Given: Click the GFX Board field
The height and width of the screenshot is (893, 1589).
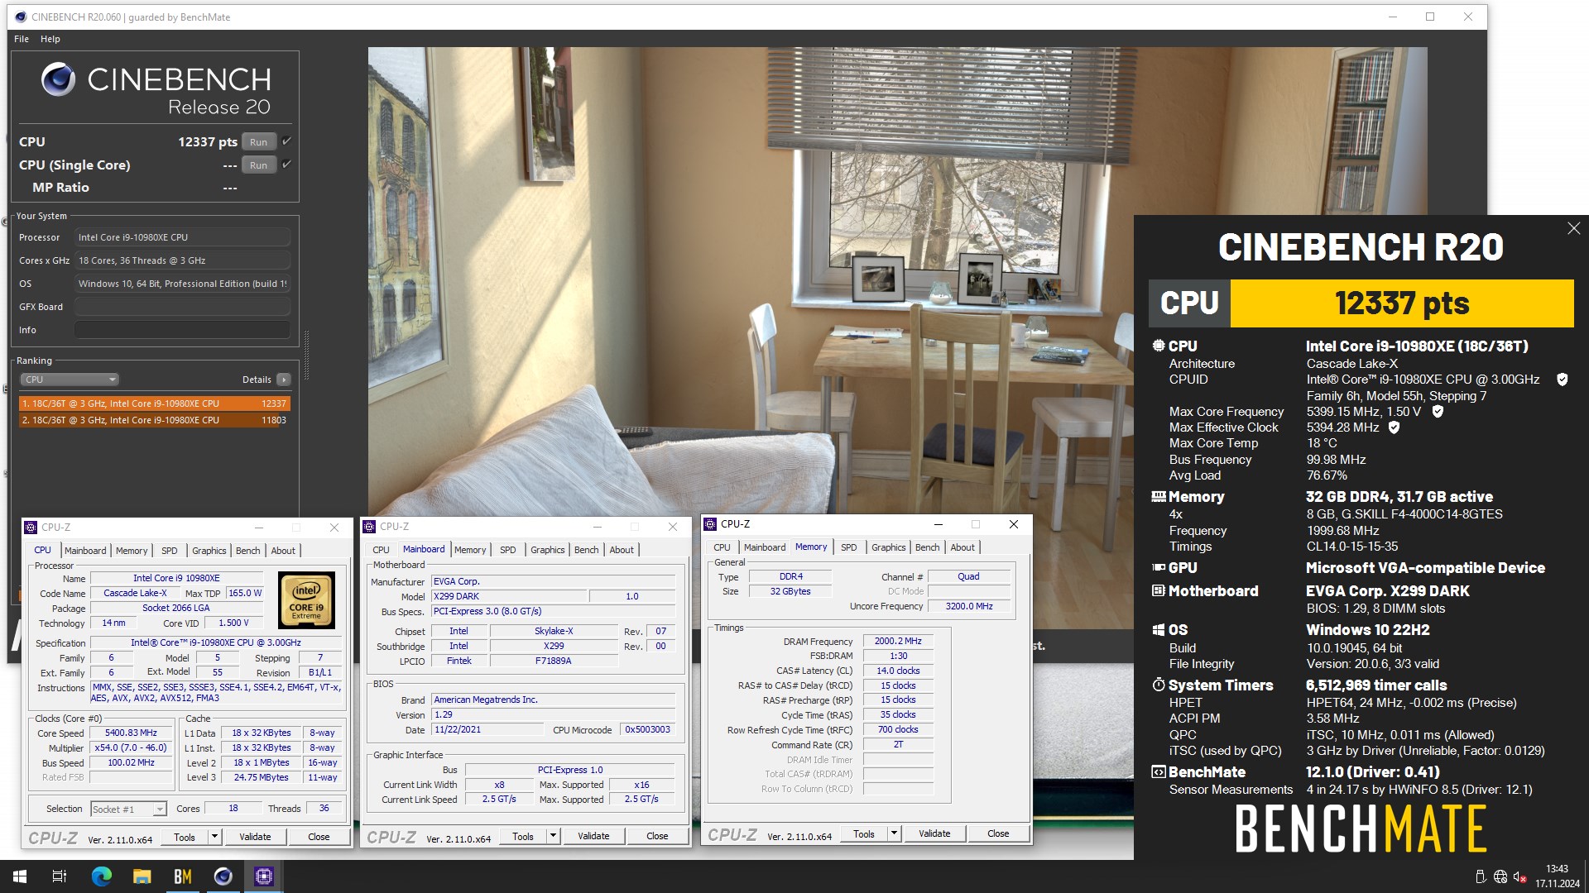Looking at the screenshot, I should coord(182,307).
